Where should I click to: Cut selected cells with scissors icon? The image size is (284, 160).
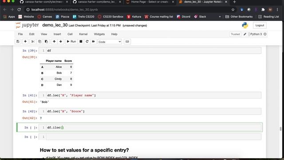click(x=33, y=41)
